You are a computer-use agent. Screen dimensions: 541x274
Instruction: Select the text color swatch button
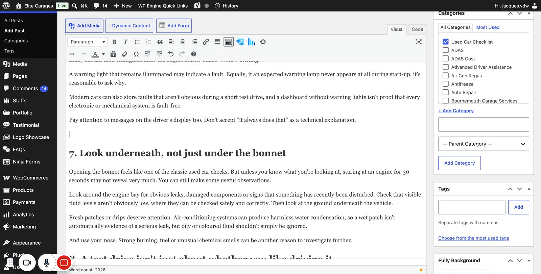tap(95, 54)
